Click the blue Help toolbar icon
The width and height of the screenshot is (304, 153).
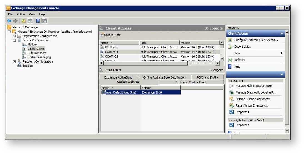(x=38, y=21)
